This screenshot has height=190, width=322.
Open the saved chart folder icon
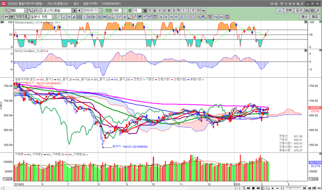point(307,10)
